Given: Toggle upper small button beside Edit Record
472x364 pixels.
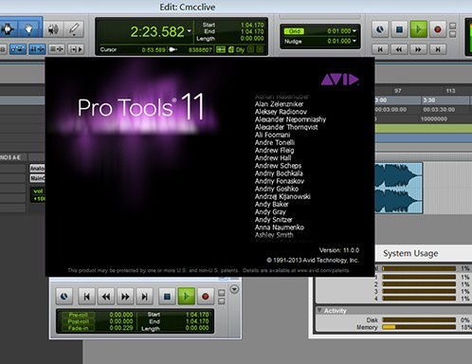Looking at the screenshot, I should click(452, 26).
